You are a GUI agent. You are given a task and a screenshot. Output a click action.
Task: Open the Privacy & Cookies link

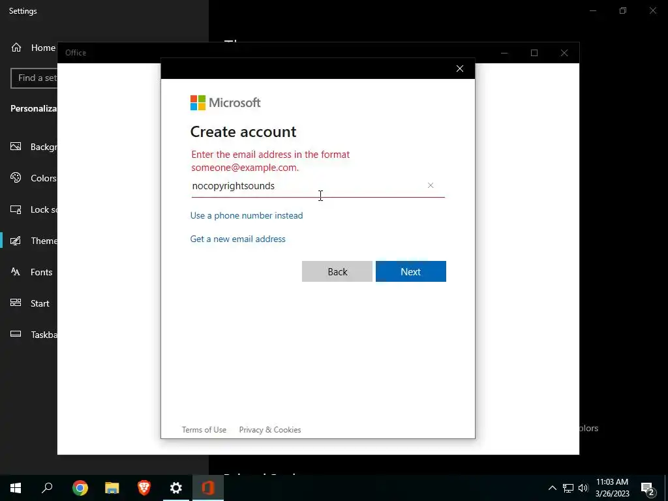click(270, 430)
